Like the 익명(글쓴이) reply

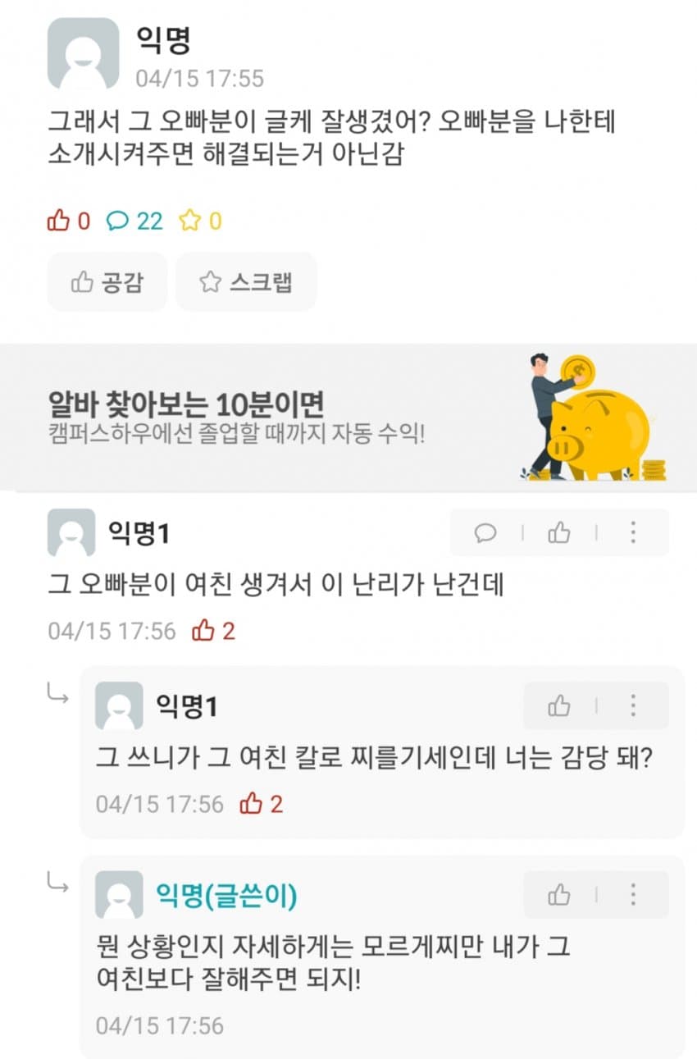(559, 894)
